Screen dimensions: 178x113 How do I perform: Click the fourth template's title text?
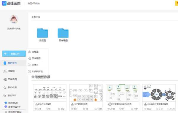[158, 104]
